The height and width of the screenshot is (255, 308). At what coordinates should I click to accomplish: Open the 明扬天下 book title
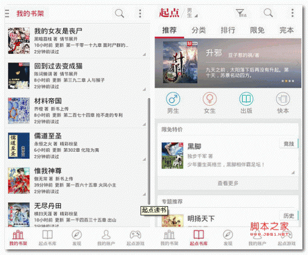(201, 218)
